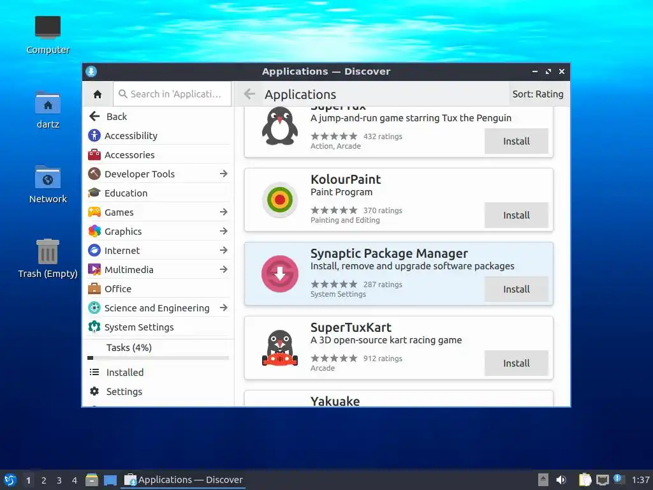Open the dartz home folder icon
Screen dimensions: 653x490
(x=48, y=103)
